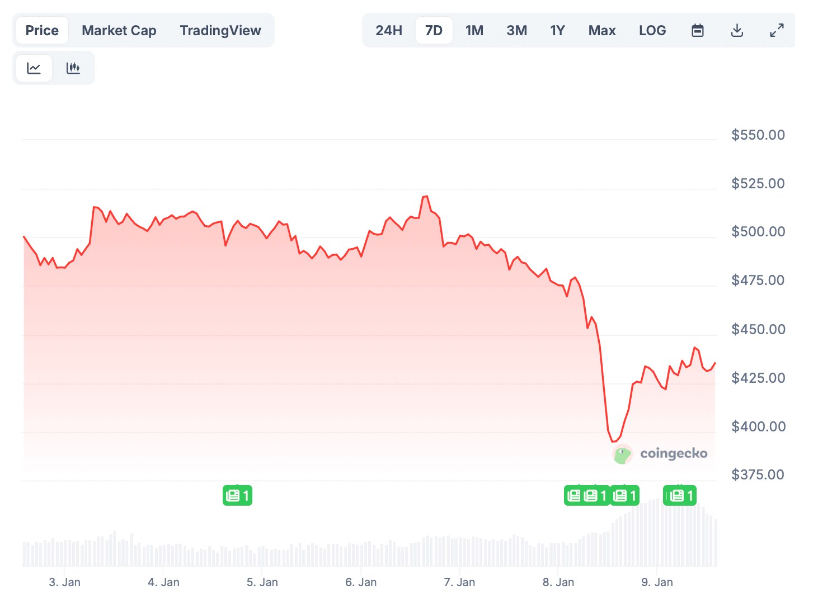
Task: Click the CoinGecko logo watermark
Action: (661, 454)
